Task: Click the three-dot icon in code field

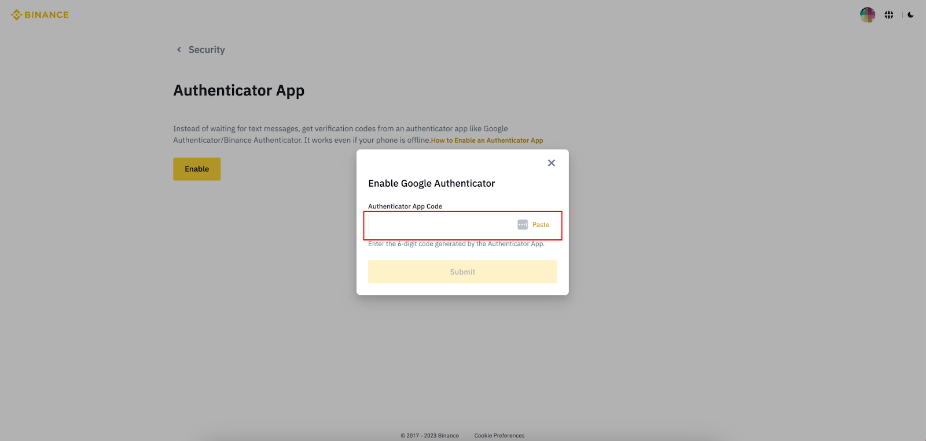Action: pyautogui.click(x=523, y=225)
